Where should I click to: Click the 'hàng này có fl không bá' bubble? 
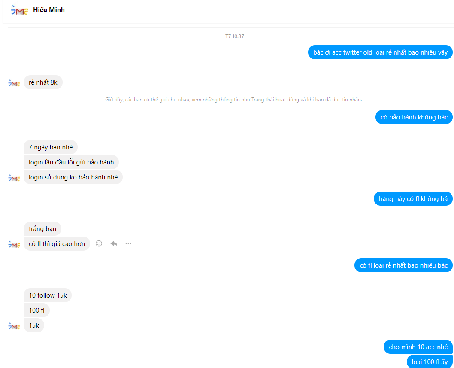point(413,199)
